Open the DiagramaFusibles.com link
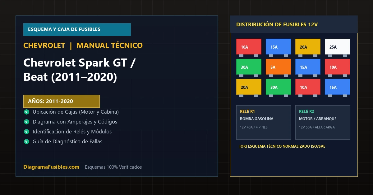373x195 pixels. click(51, 167)
